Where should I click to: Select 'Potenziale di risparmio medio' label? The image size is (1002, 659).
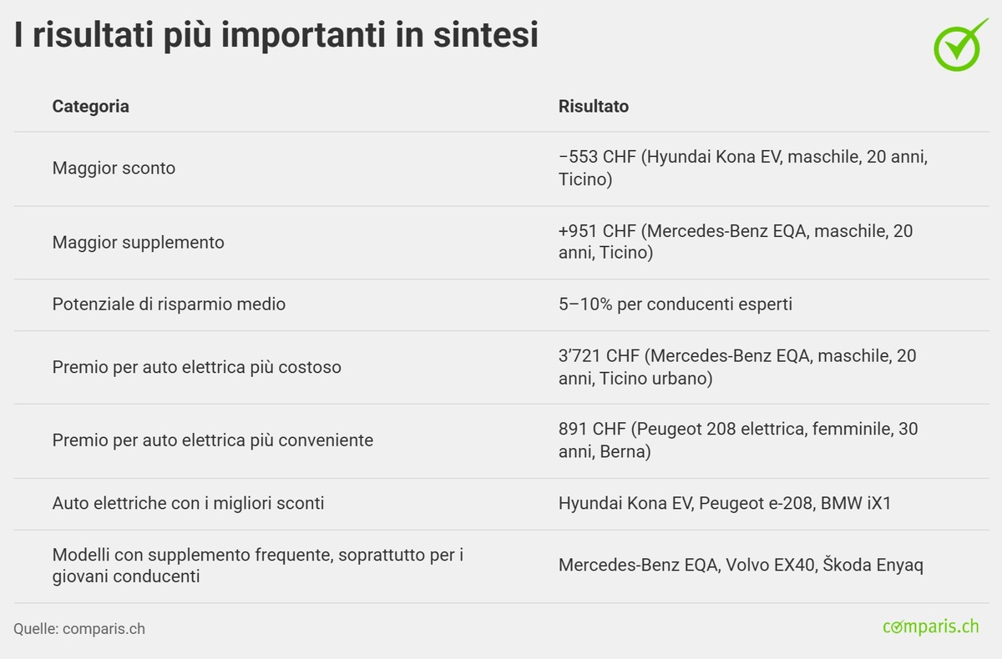[x=169, y=304]
